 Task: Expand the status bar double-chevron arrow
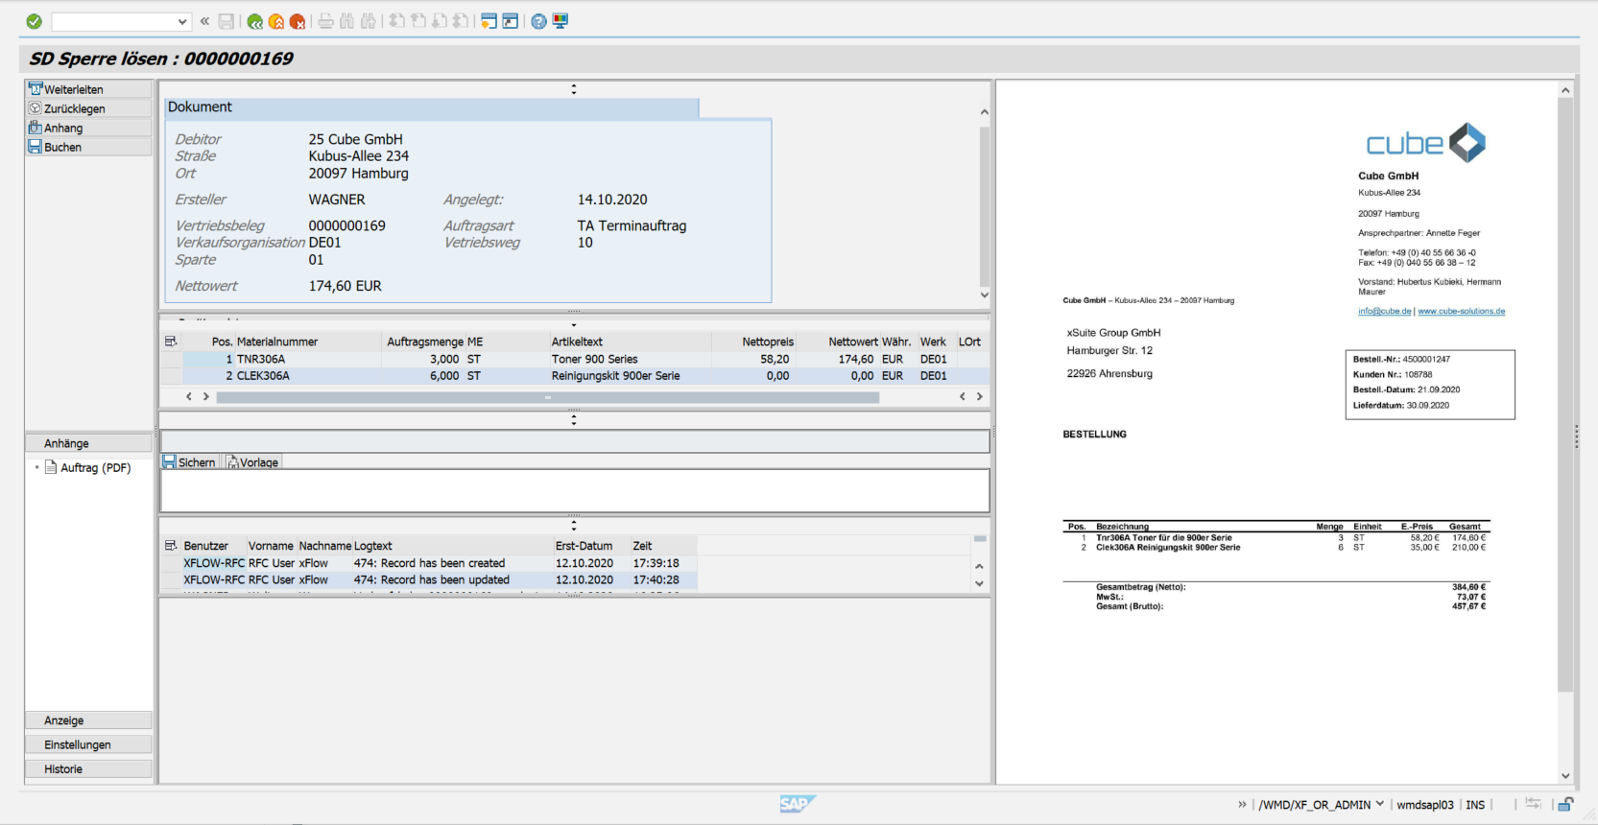click(1243, 804)
